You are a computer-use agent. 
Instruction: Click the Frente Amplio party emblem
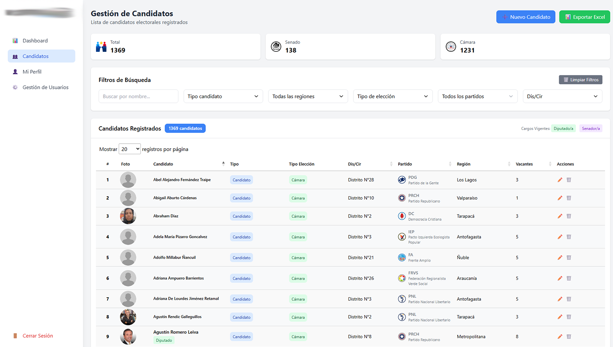(402, 257)
